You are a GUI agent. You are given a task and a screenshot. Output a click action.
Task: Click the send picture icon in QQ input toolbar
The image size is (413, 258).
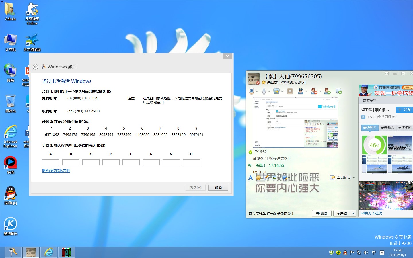click(x=274, y=178)
